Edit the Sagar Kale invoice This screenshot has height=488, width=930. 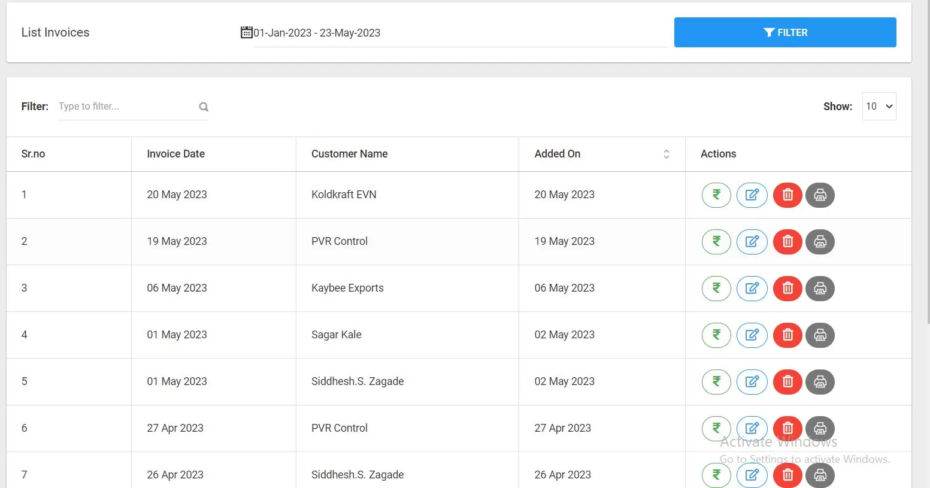pyautogui.click(x=752, y=335)
